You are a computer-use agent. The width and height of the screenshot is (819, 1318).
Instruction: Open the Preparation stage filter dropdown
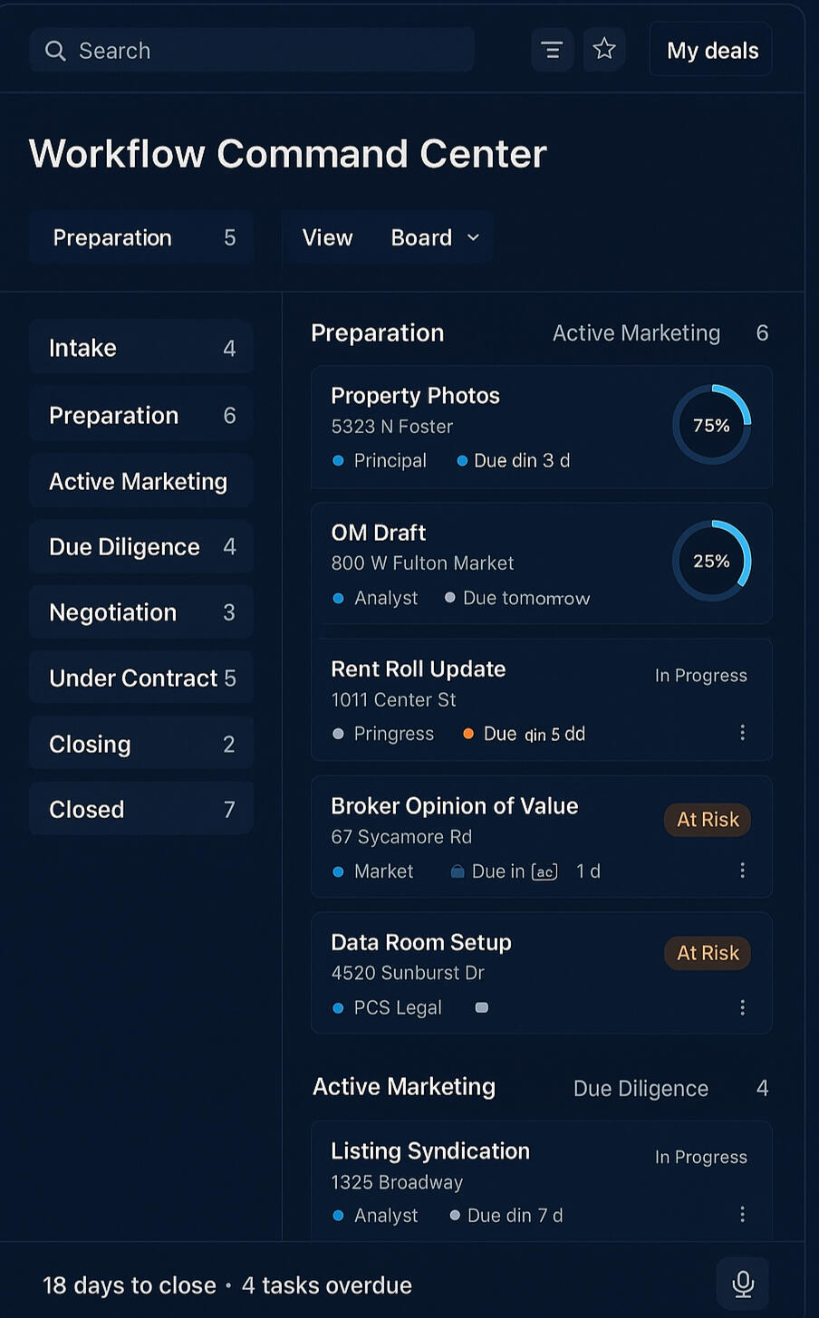click(x=141, y=237)
